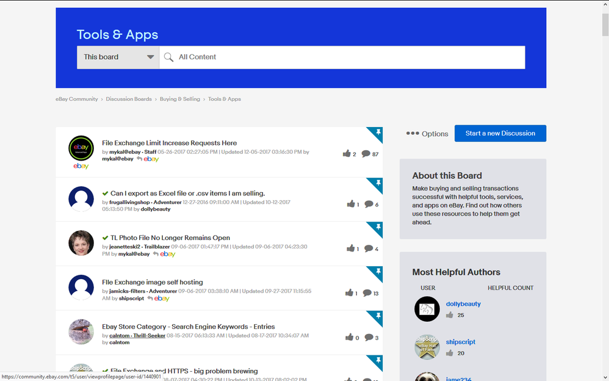View jeanetteski2's profile from byline
Viewport: 609px width, 381px height.
(x=124, y=247)
